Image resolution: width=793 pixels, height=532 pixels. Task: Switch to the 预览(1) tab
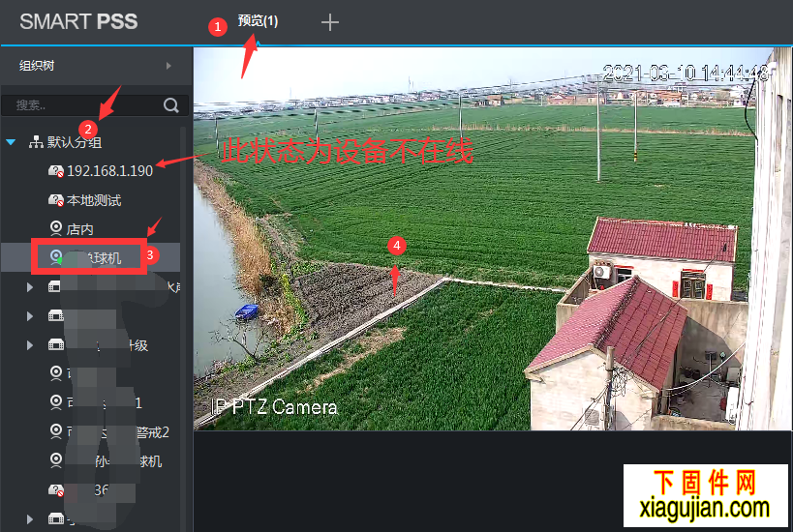pyautogui.click(x=258, y=20)
